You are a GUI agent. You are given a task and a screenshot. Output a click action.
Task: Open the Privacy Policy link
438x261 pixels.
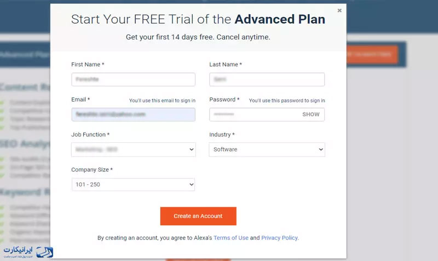coord(279,238)
